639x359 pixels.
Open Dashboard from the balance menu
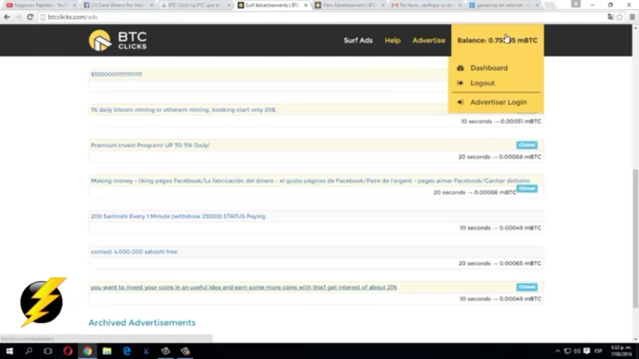(x=489, y=68)
